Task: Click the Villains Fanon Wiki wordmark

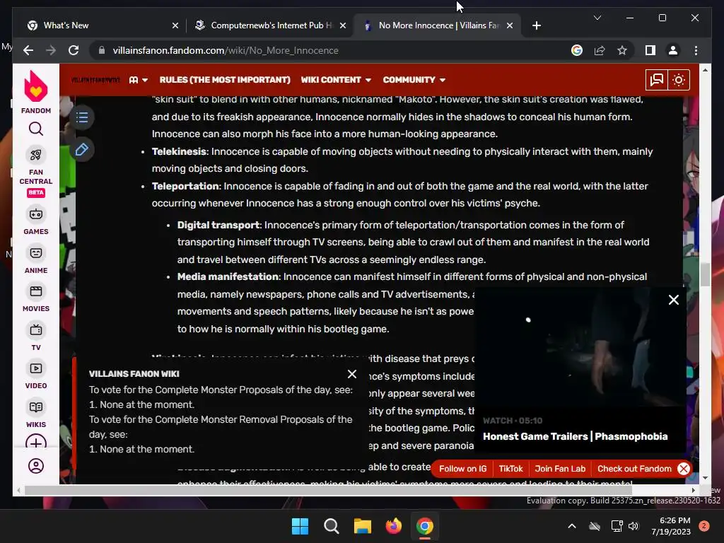Action: tap(95, 80)
